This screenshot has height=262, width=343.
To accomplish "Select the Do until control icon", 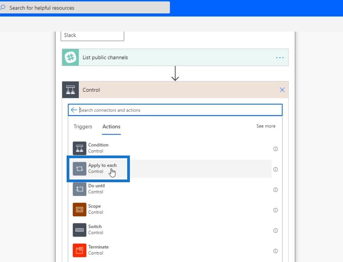I will [79, 189].
